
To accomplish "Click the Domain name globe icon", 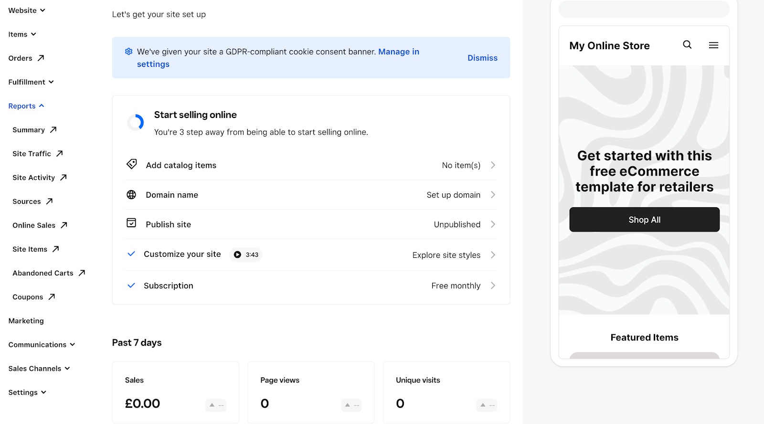I will 131,195.
